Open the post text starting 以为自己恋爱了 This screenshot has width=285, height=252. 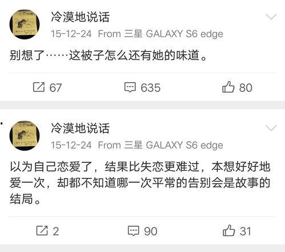(140, 183)
